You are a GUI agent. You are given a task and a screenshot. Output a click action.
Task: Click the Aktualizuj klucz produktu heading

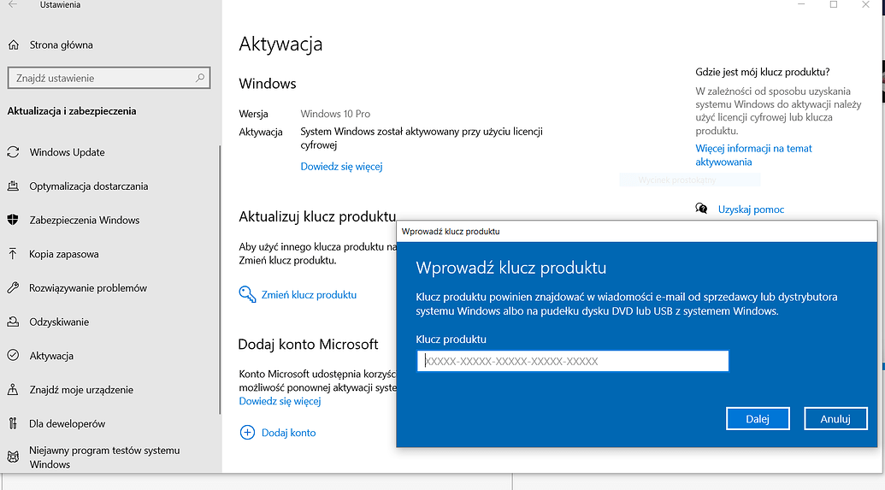[x=317, y=216]
